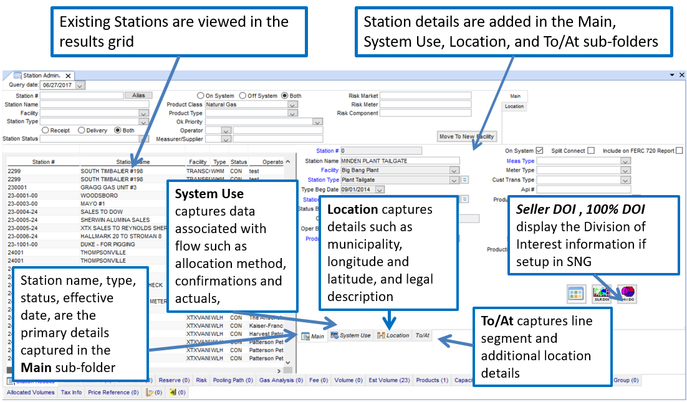Click the Alias button
687x402 pixels.
pos(138,96)
